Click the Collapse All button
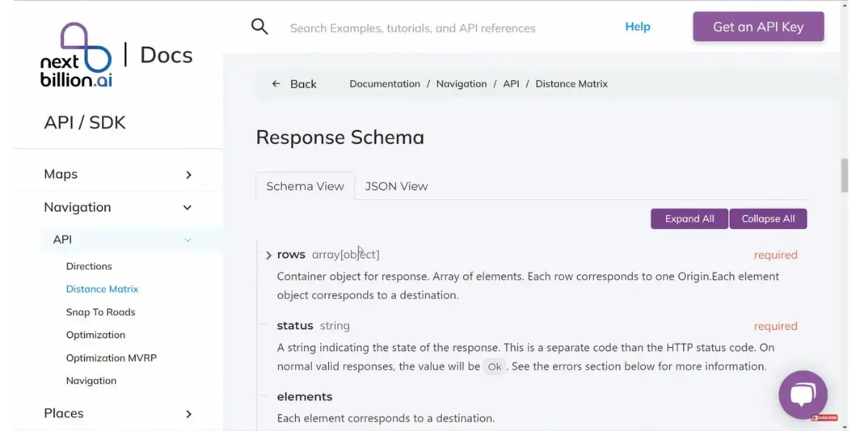 tap(768, 219)
